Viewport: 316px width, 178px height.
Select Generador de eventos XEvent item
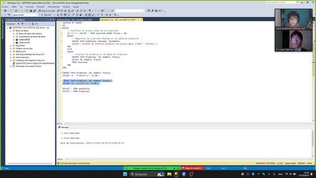coord(28,66)
